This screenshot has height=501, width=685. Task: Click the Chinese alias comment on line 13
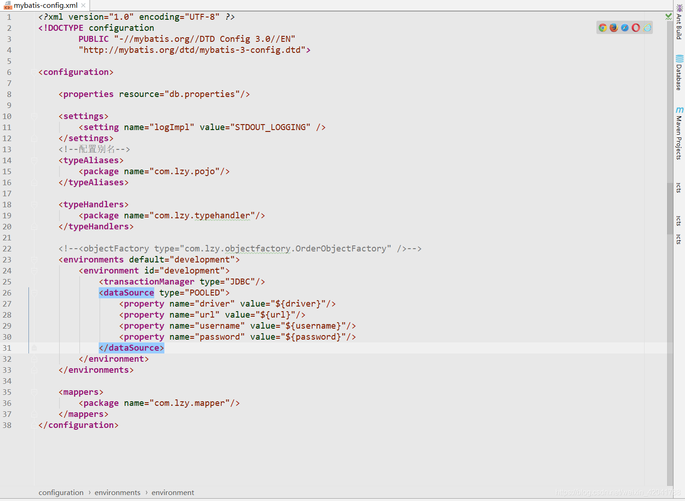94,149
